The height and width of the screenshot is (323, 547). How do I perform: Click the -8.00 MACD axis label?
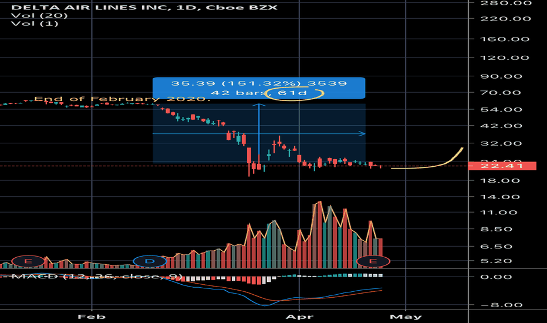502,305
